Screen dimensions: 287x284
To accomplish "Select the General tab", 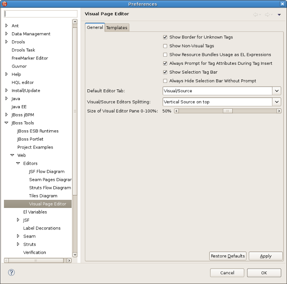I will pyautogui.click(x=95, y=28).
